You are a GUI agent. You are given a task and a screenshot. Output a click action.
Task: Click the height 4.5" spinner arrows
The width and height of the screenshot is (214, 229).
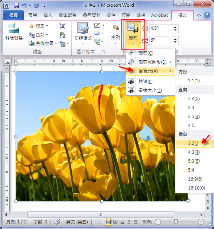(x=175, y=28)
